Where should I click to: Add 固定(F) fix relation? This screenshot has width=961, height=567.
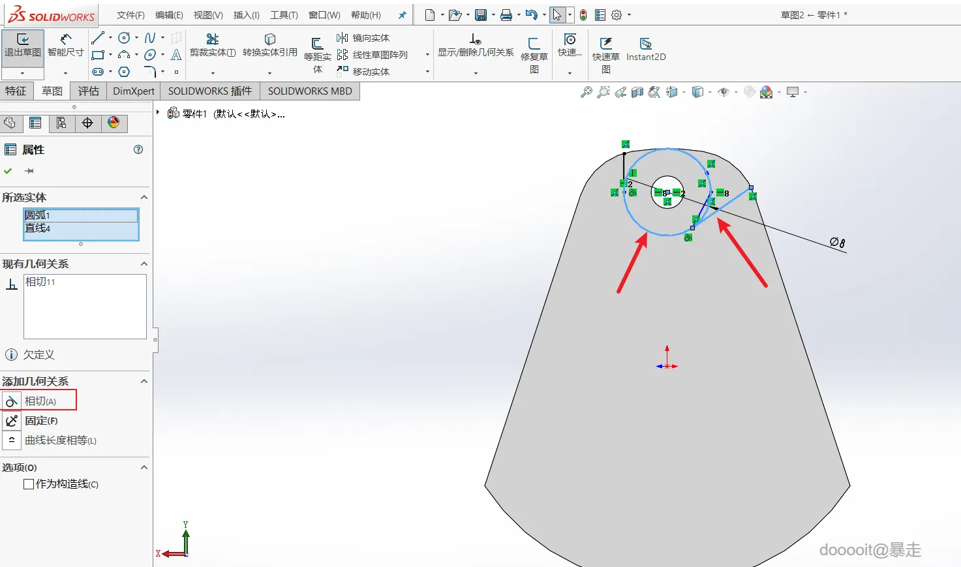[x=31, y=421]
